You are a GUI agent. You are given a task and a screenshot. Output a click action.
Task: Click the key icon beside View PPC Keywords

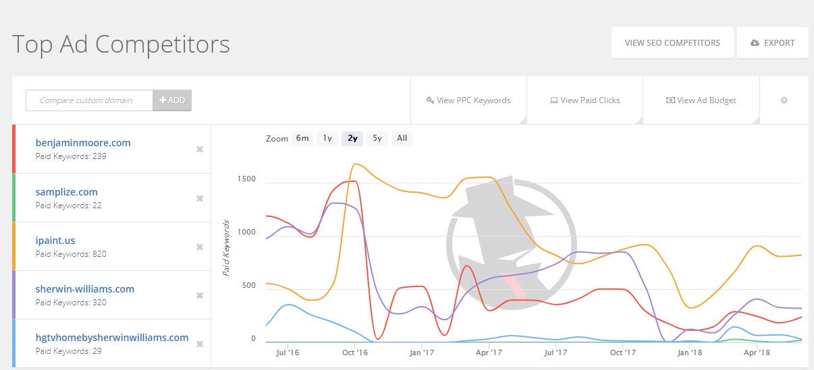click(430, 100)
